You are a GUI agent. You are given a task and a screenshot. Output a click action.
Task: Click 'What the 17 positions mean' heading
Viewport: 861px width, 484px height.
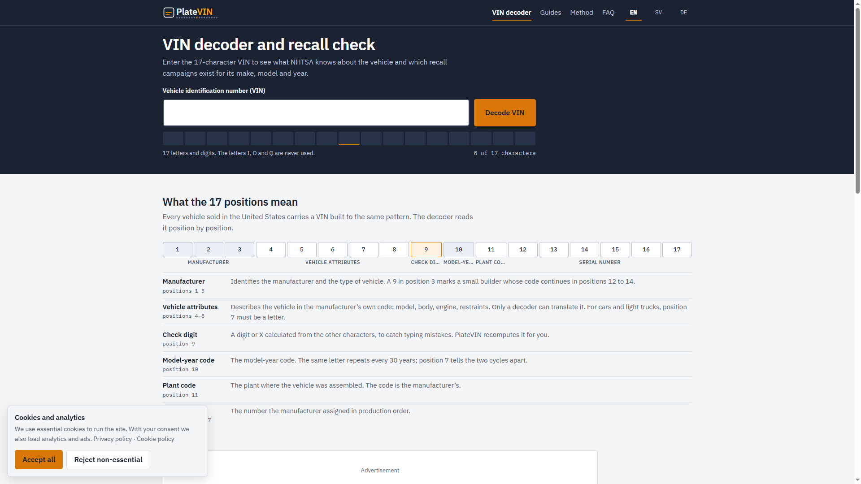(x=230, y=202)
